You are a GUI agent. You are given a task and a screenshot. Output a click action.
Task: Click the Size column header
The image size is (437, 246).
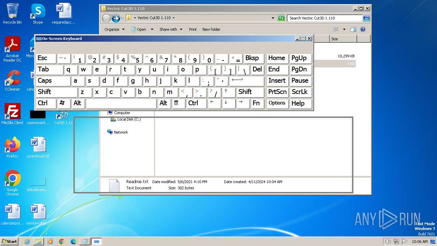pos(343,39)
